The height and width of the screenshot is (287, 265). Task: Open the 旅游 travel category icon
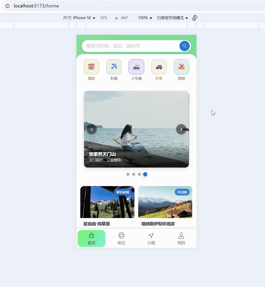pos(181,66)
